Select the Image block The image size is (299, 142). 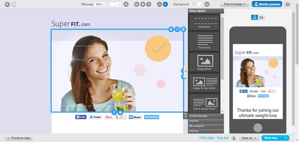point(204,62)
